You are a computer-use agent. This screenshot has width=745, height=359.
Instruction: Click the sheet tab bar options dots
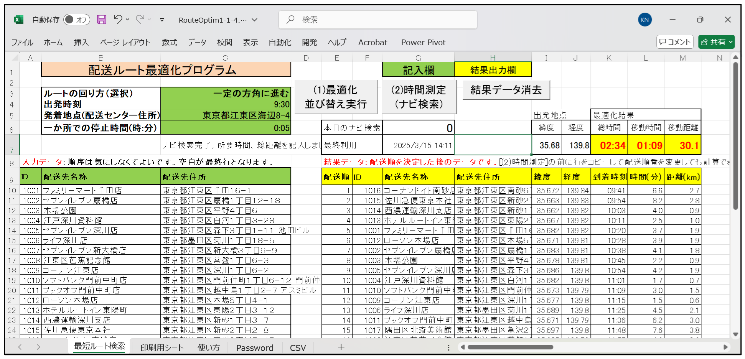click(448, 347)
